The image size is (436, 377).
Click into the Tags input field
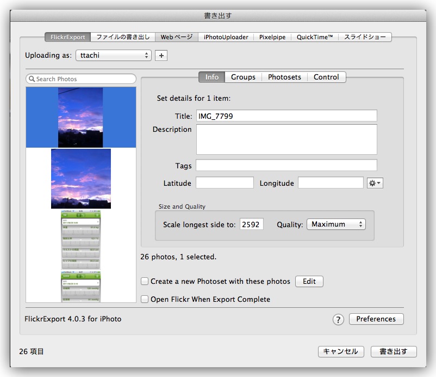click(286, 166)
